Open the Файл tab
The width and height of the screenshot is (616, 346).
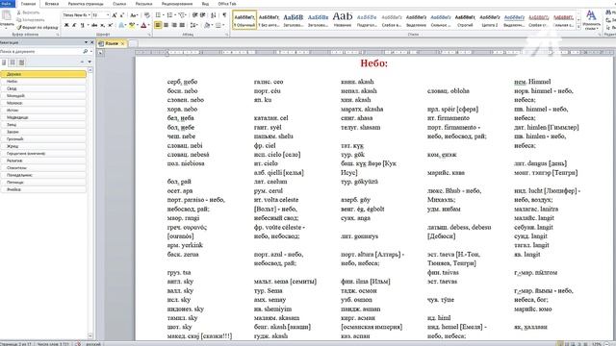tap(7, 4)
